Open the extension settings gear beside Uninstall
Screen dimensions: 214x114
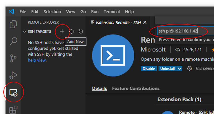click(189, 68)
